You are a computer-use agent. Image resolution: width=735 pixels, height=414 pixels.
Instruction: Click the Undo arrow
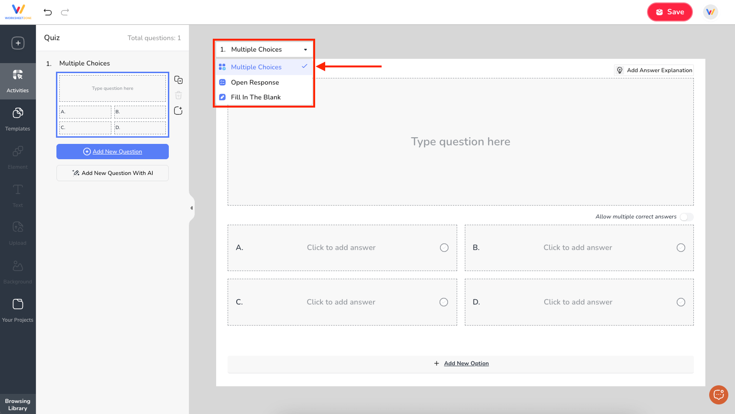[x=47, y=12]
